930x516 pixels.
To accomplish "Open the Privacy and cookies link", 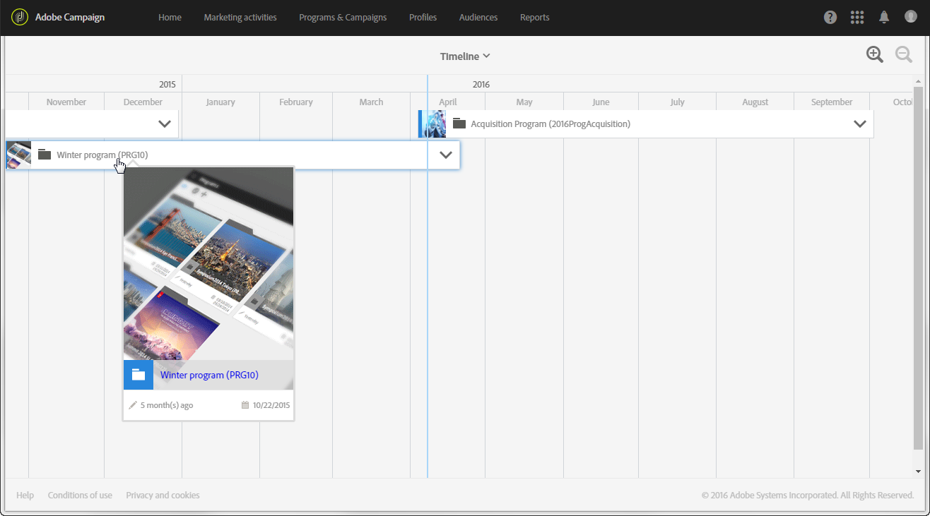I will coord(163,496).
